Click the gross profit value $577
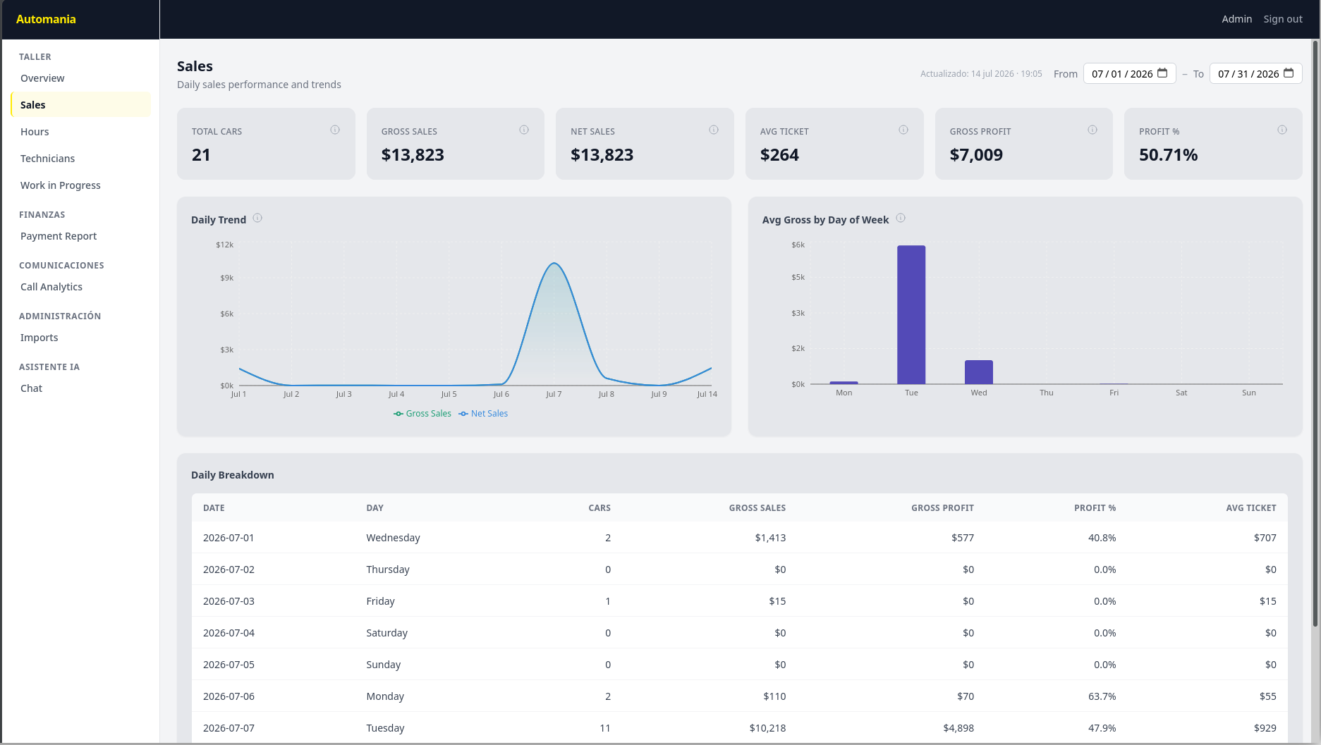The height and width of the screenshot is (745, 1321). (x=963, y=538)
